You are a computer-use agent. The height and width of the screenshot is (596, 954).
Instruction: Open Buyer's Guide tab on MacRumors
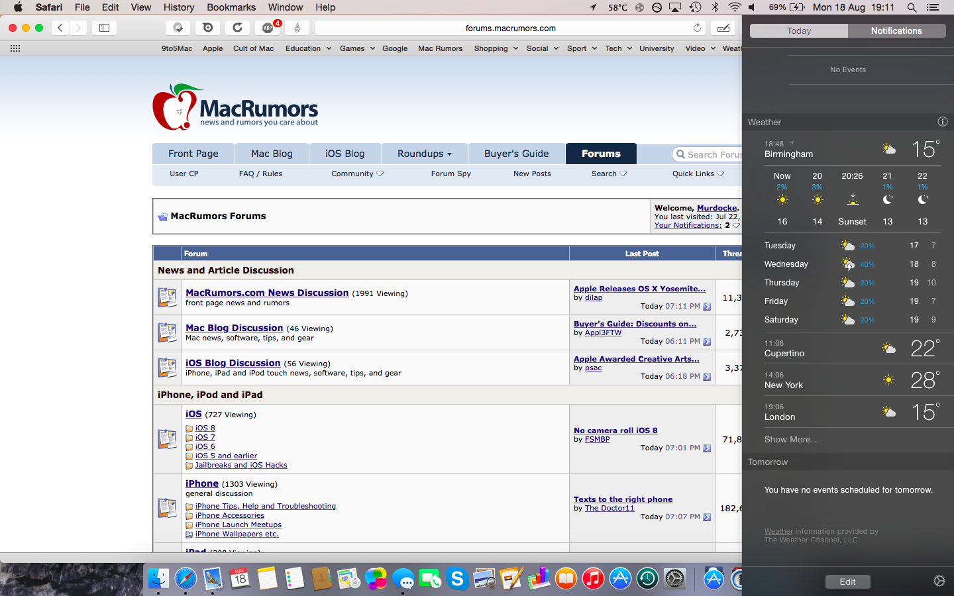[x=517, y=154]
